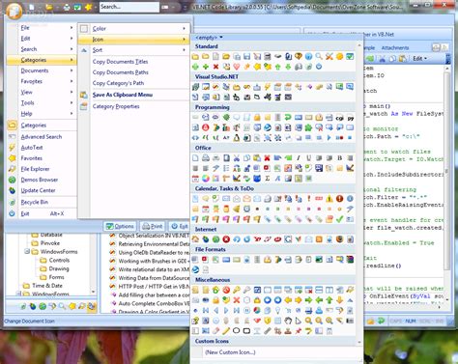Open Advanced Search from main menu

[x=42, y=137]
